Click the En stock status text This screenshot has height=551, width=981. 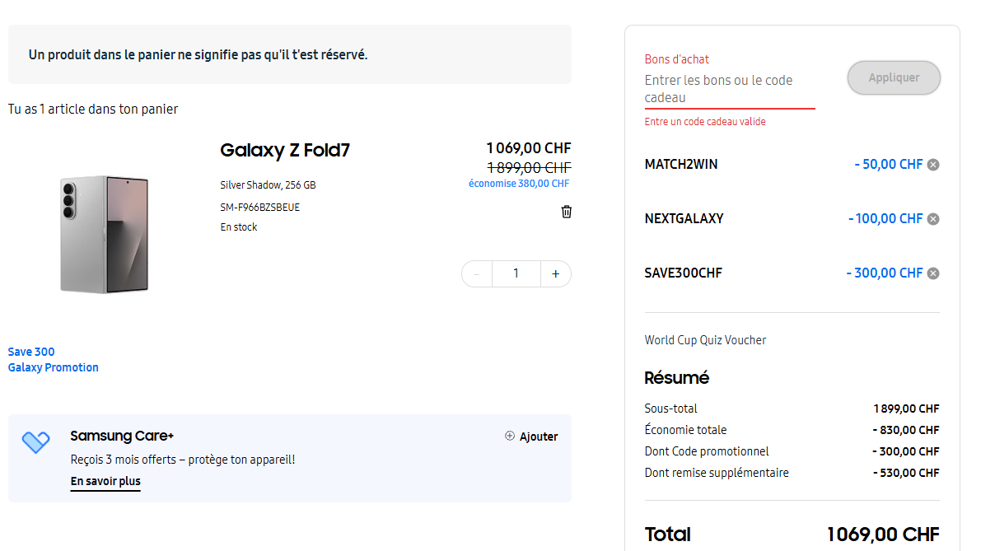click(238, 227)
